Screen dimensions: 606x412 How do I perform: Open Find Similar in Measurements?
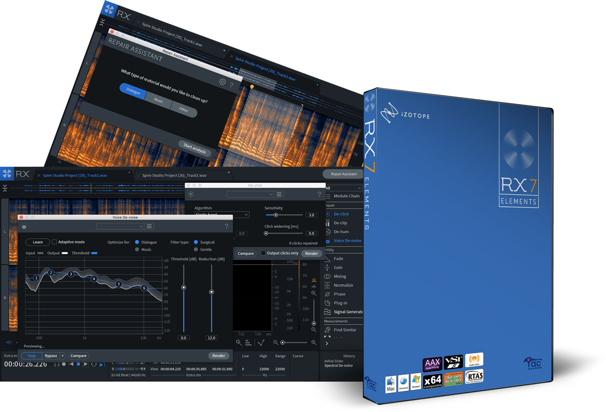click(x=345, y=330)
